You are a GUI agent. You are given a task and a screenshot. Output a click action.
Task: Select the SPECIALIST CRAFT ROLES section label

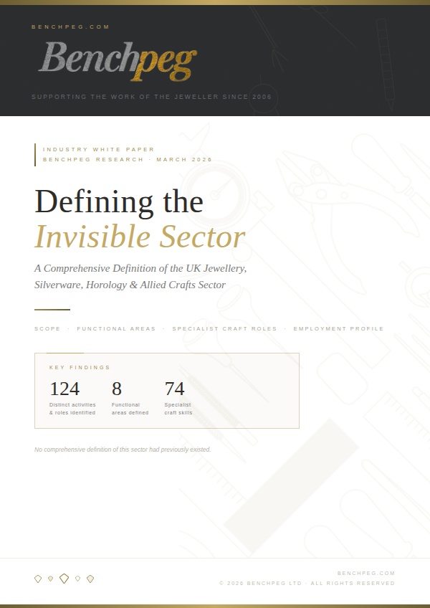tap(224, 328)
